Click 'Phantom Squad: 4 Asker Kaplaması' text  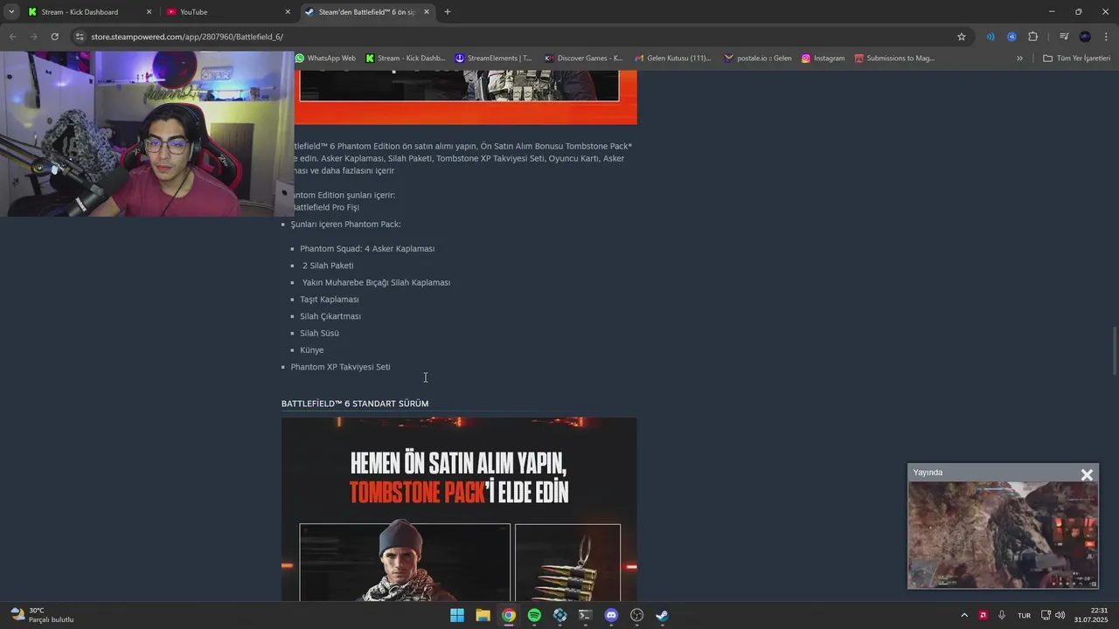point(367,249)
